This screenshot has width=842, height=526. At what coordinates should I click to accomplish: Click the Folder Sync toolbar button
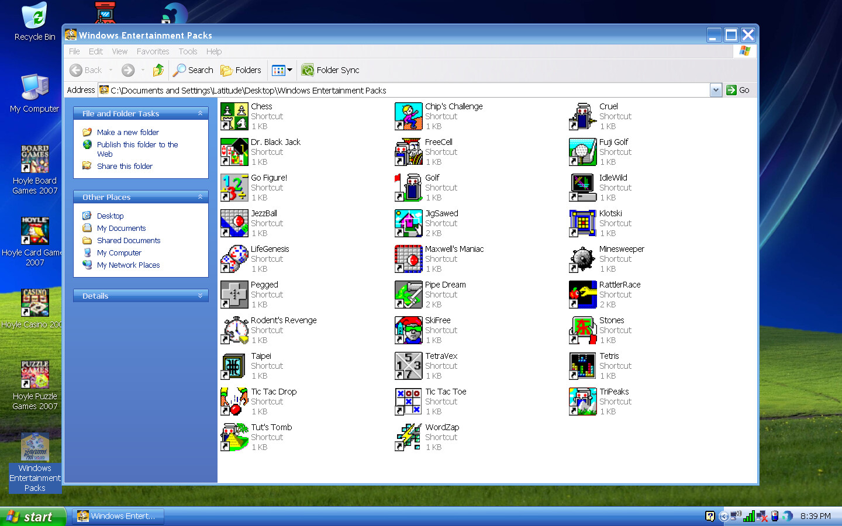pyautogui.click(x=330, y=70)
